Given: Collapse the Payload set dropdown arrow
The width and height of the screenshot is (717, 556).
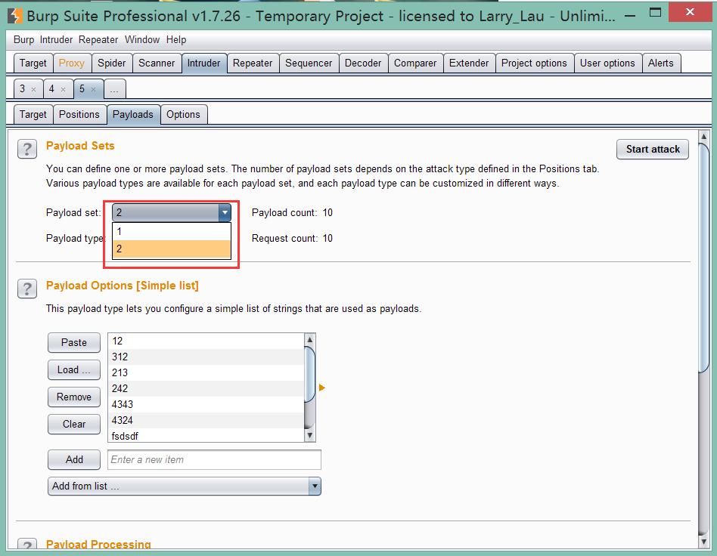Looking at the screenshot, I should pyautogui.click(x=225, y=212).
